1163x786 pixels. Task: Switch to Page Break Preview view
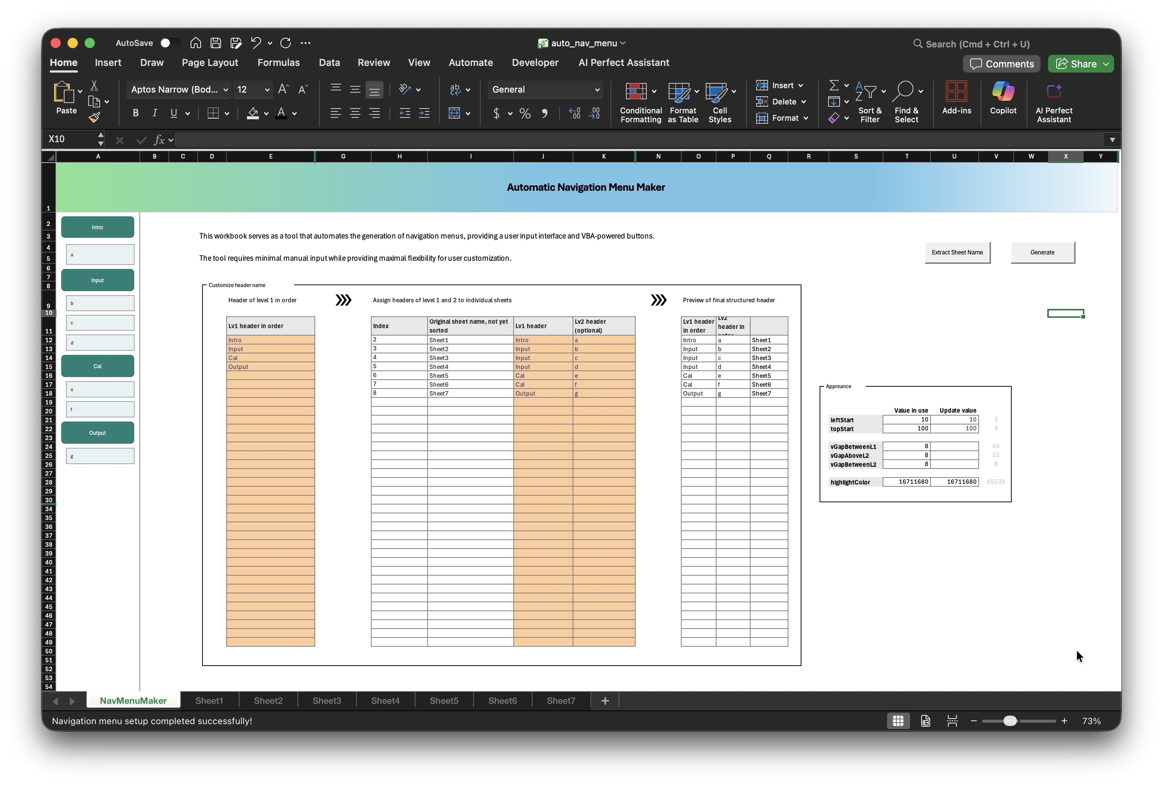click(952, 720)
